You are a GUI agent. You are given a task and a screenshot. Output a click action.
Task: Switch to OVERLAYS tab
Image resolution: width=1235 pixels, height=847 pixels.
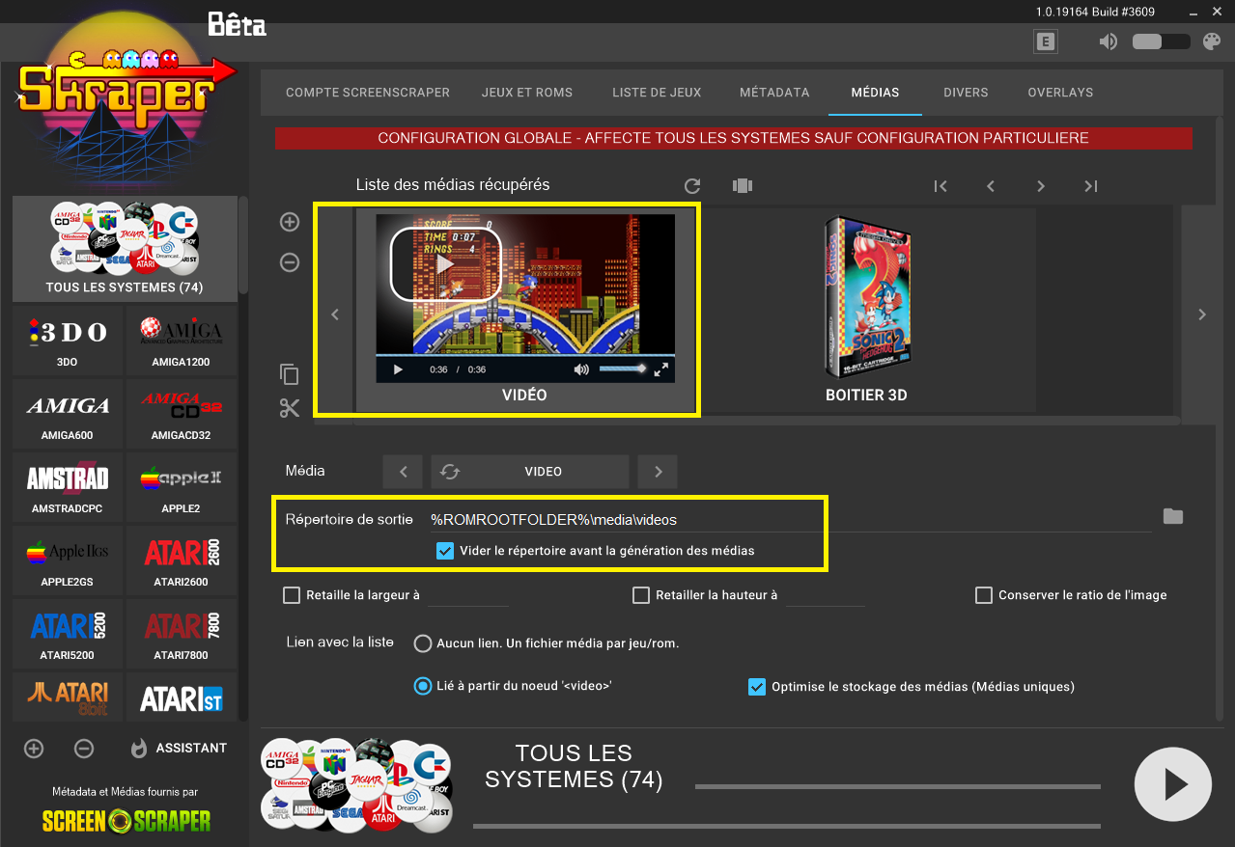(x=1060, y=93)
